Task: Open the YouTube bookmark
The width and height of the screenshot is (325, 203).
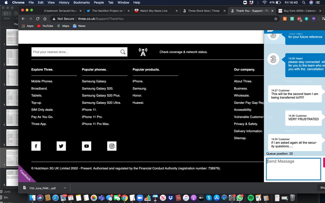Action: [45, 26]
